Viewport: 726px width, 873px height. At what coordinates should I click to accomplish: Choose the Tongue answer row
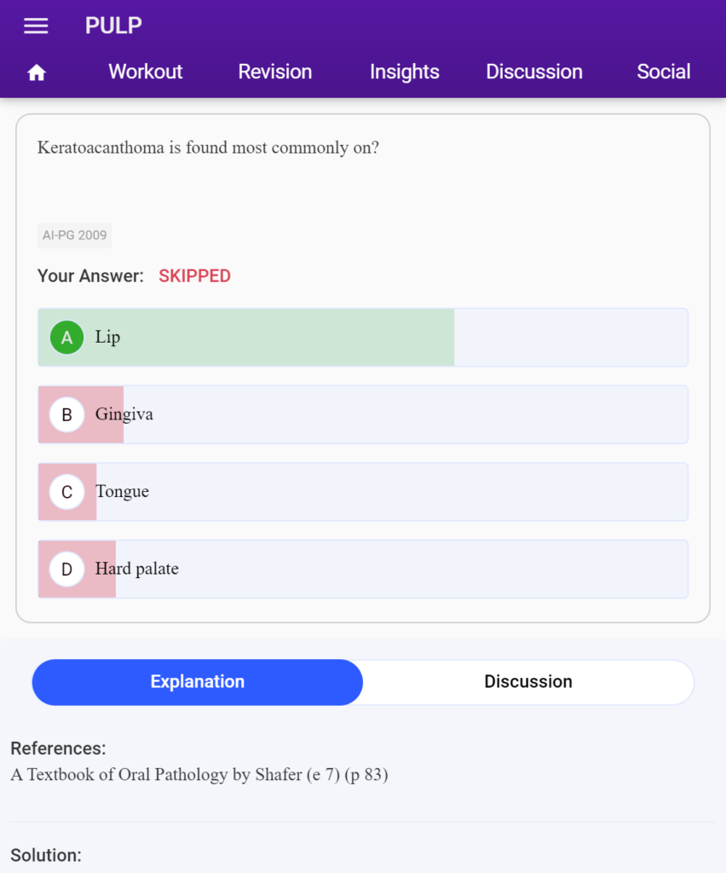(x=363, y=492)
